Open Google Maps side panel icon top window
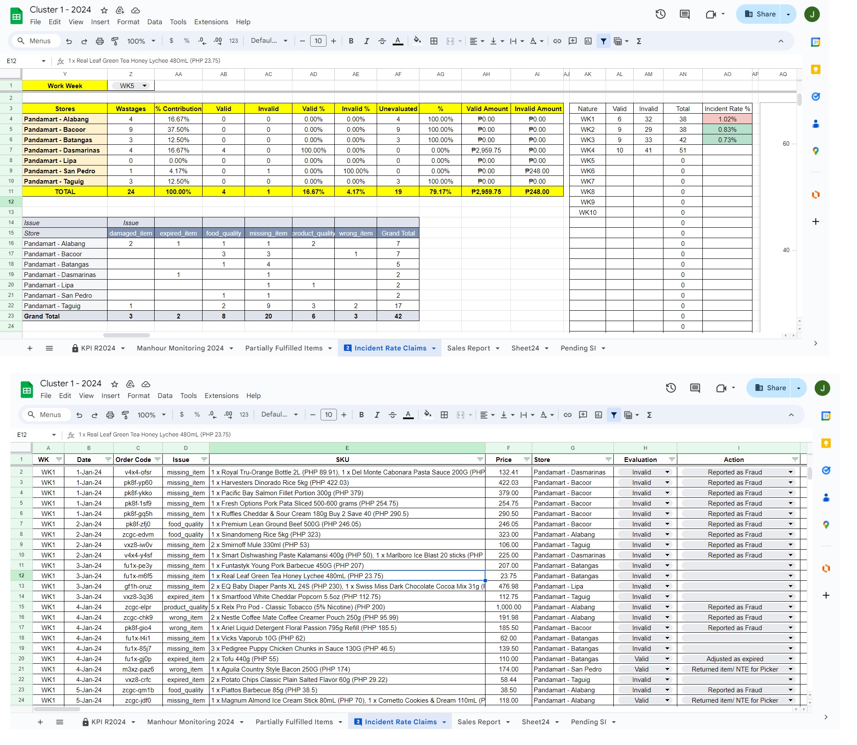Screen dimensions: 857x745 tap(816, 151)
